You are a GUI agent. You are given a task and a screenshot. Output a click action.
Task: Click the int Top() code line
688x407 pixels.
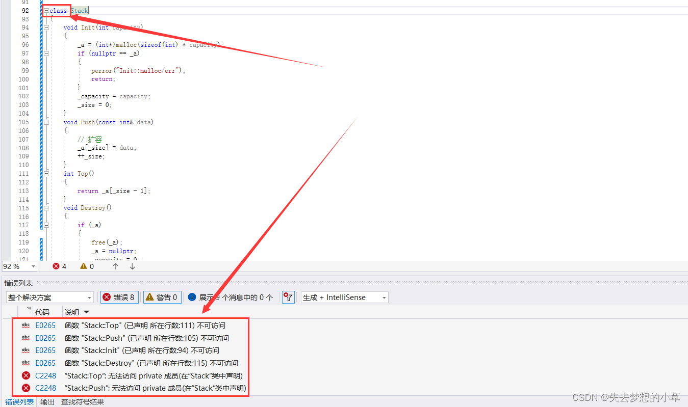tap(79, 174)
